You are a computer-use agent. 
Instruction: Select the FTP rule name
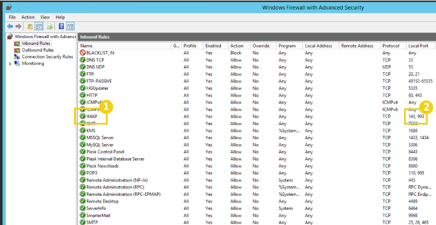click(x=90, y=74)
